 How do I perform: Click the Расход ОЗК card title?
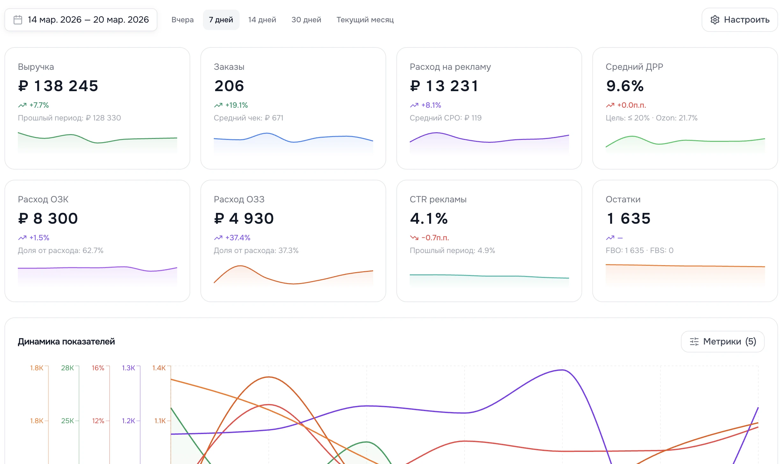coord(43,199)
